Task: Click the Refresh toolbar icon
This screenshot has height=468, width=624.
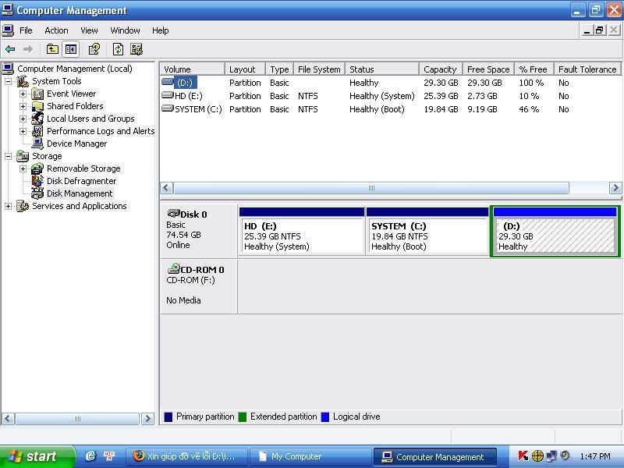Action: coord(118,49)
